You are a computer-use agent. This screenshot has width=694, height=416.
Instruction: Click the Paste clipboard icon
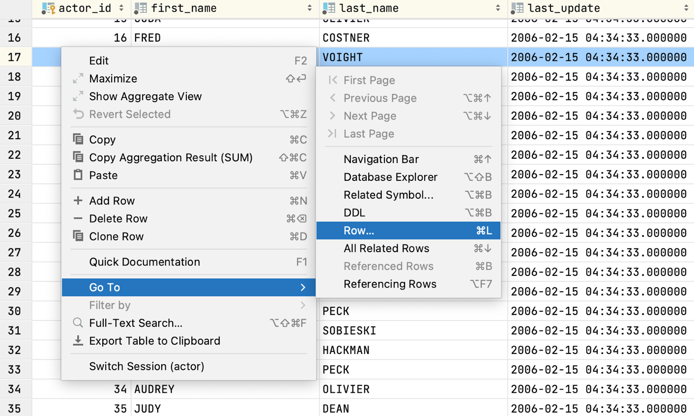(x=78, y=175)
